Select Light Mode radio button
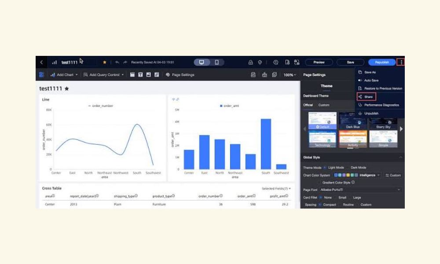Viewport: 440px width, 264px height. [325, 168]
